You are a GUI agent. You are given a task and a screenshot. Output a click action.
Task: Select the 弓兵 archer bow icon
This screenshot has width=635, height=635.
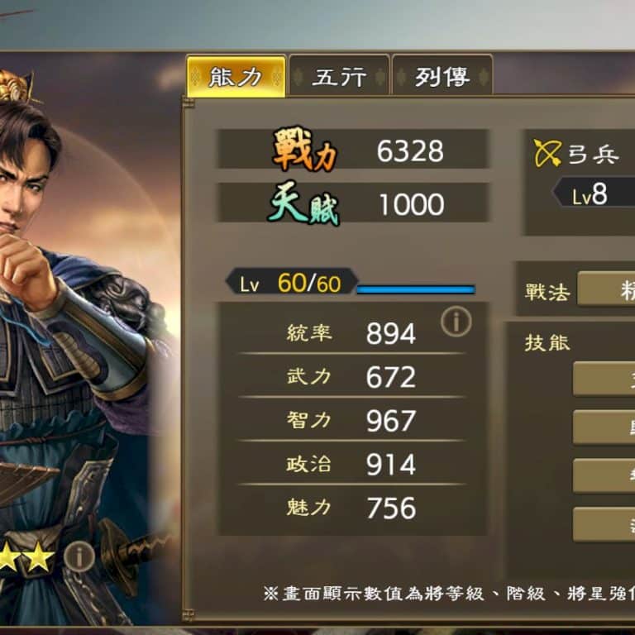pos(547,153)
